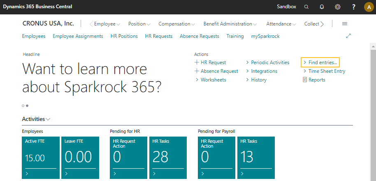This screenshot has width=376, height=181.
Task: Create a new Absence Request action
Action: pos(216,71)
